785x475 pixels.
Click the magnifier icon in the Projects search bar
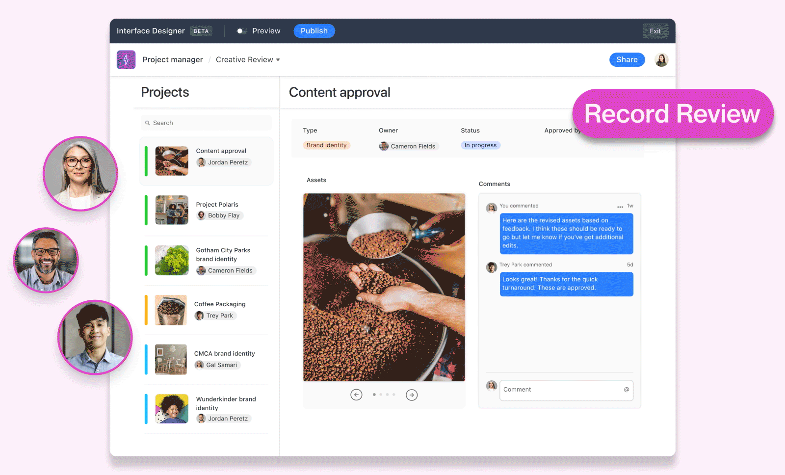(148, 123)
